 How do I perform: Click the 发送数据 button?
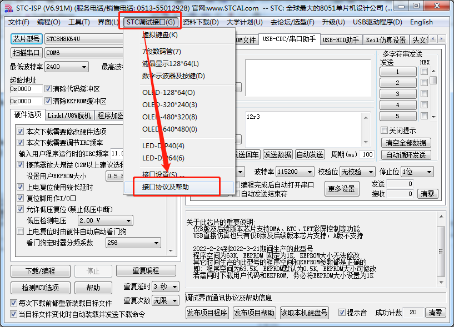point(278,154)
